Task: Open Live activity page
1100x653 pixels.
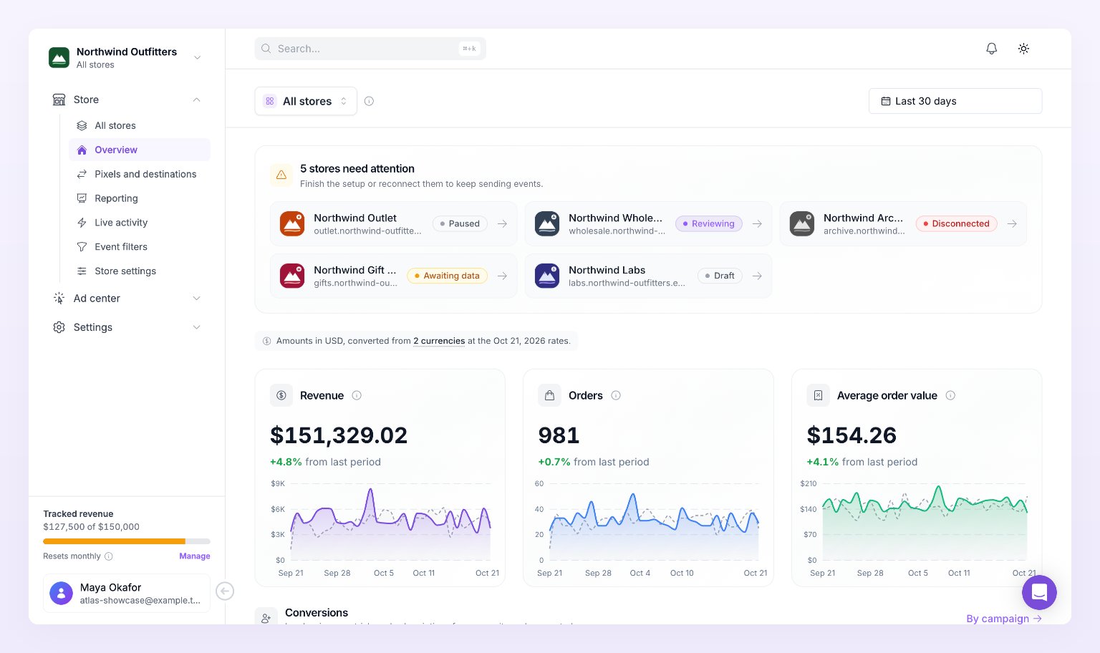Action: pos(140,223)
